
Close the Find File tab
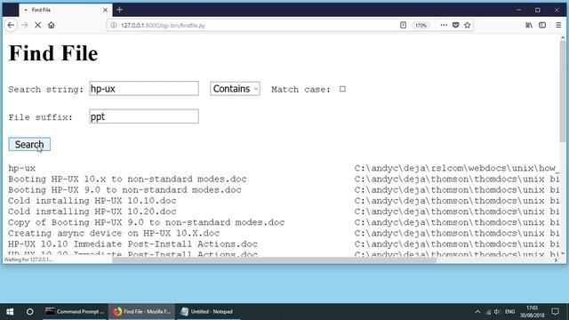coord(105,10)
